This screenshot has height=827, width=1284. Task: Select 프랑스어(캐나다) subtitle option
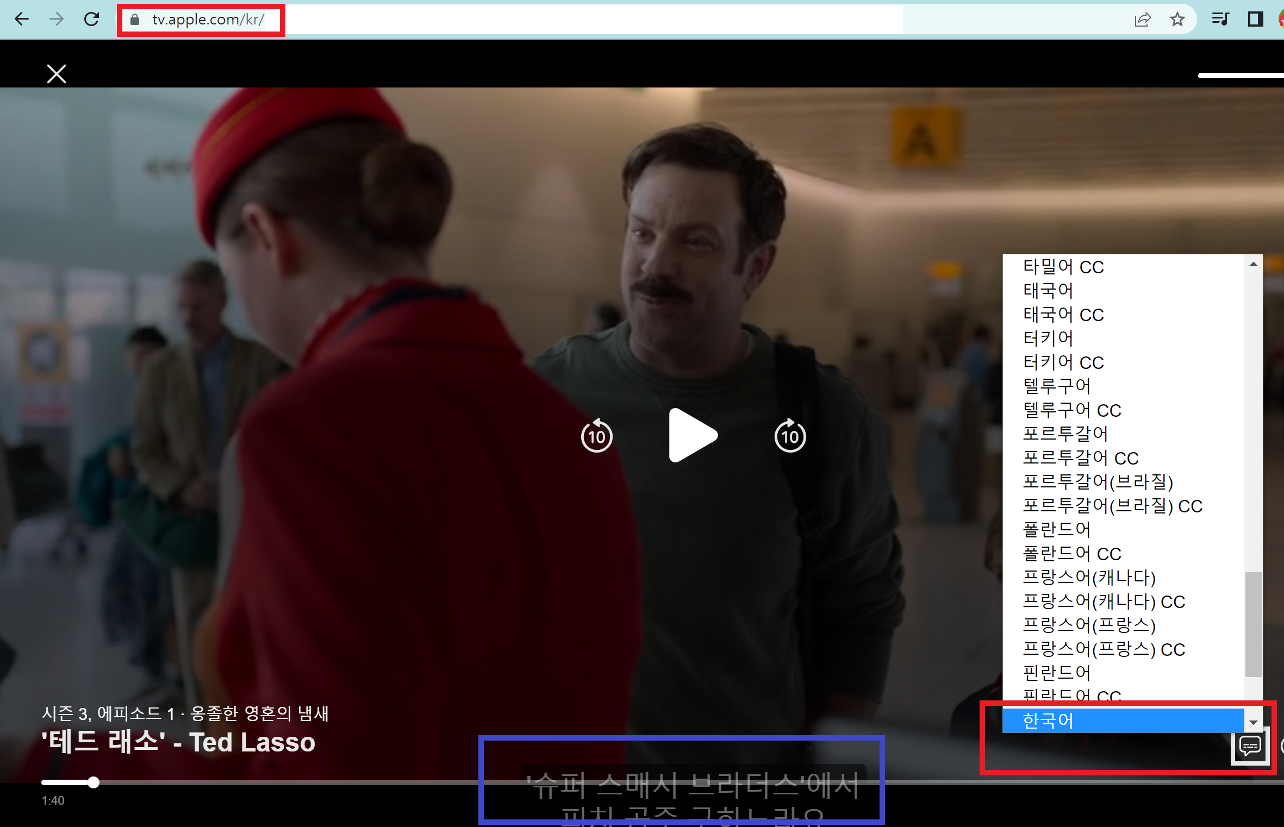point(1123,578)
